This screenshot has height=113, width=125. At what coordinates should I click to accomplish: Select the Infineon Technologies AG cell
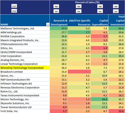[25, 83]
